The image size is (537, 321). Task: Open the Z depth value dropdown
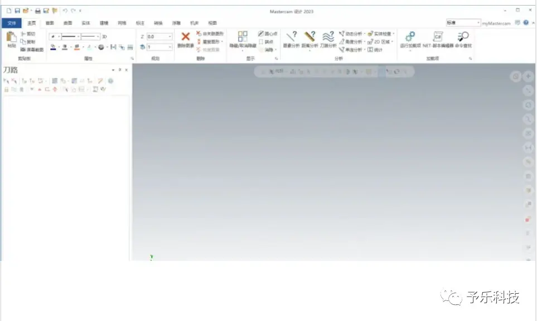point(170,37)
